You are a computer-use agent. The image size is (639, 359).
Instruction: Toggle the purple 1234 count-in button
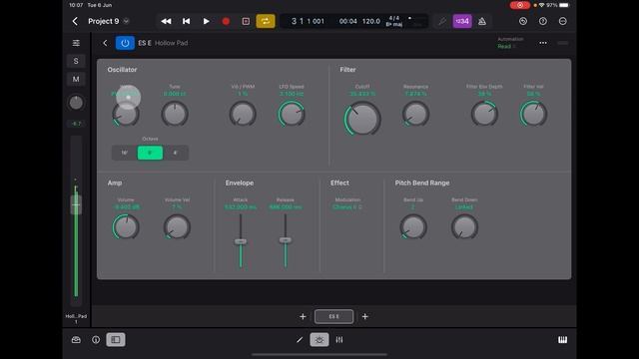pyautogui.click(x=462, y=21)
